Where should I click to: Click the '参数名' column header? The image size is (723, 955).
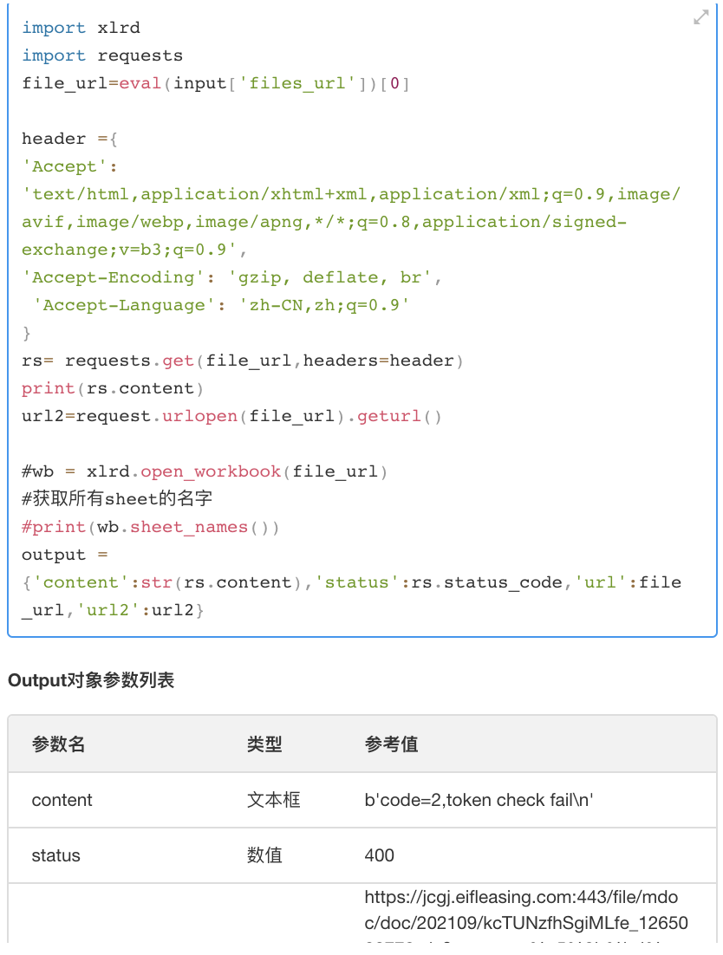[59, 744]
